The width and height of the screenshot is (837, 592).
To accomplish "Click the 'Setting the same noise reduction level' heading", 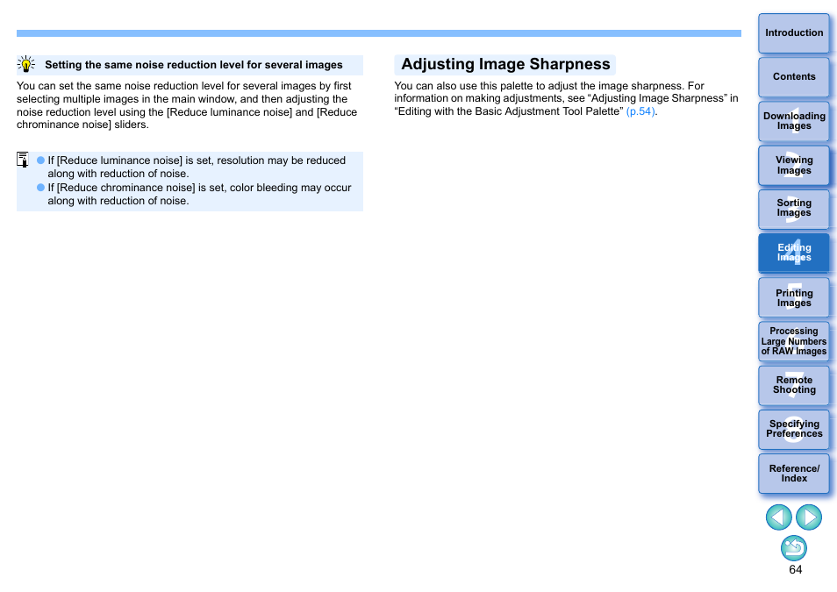I will pyautogui.click(x=193, y=65).
